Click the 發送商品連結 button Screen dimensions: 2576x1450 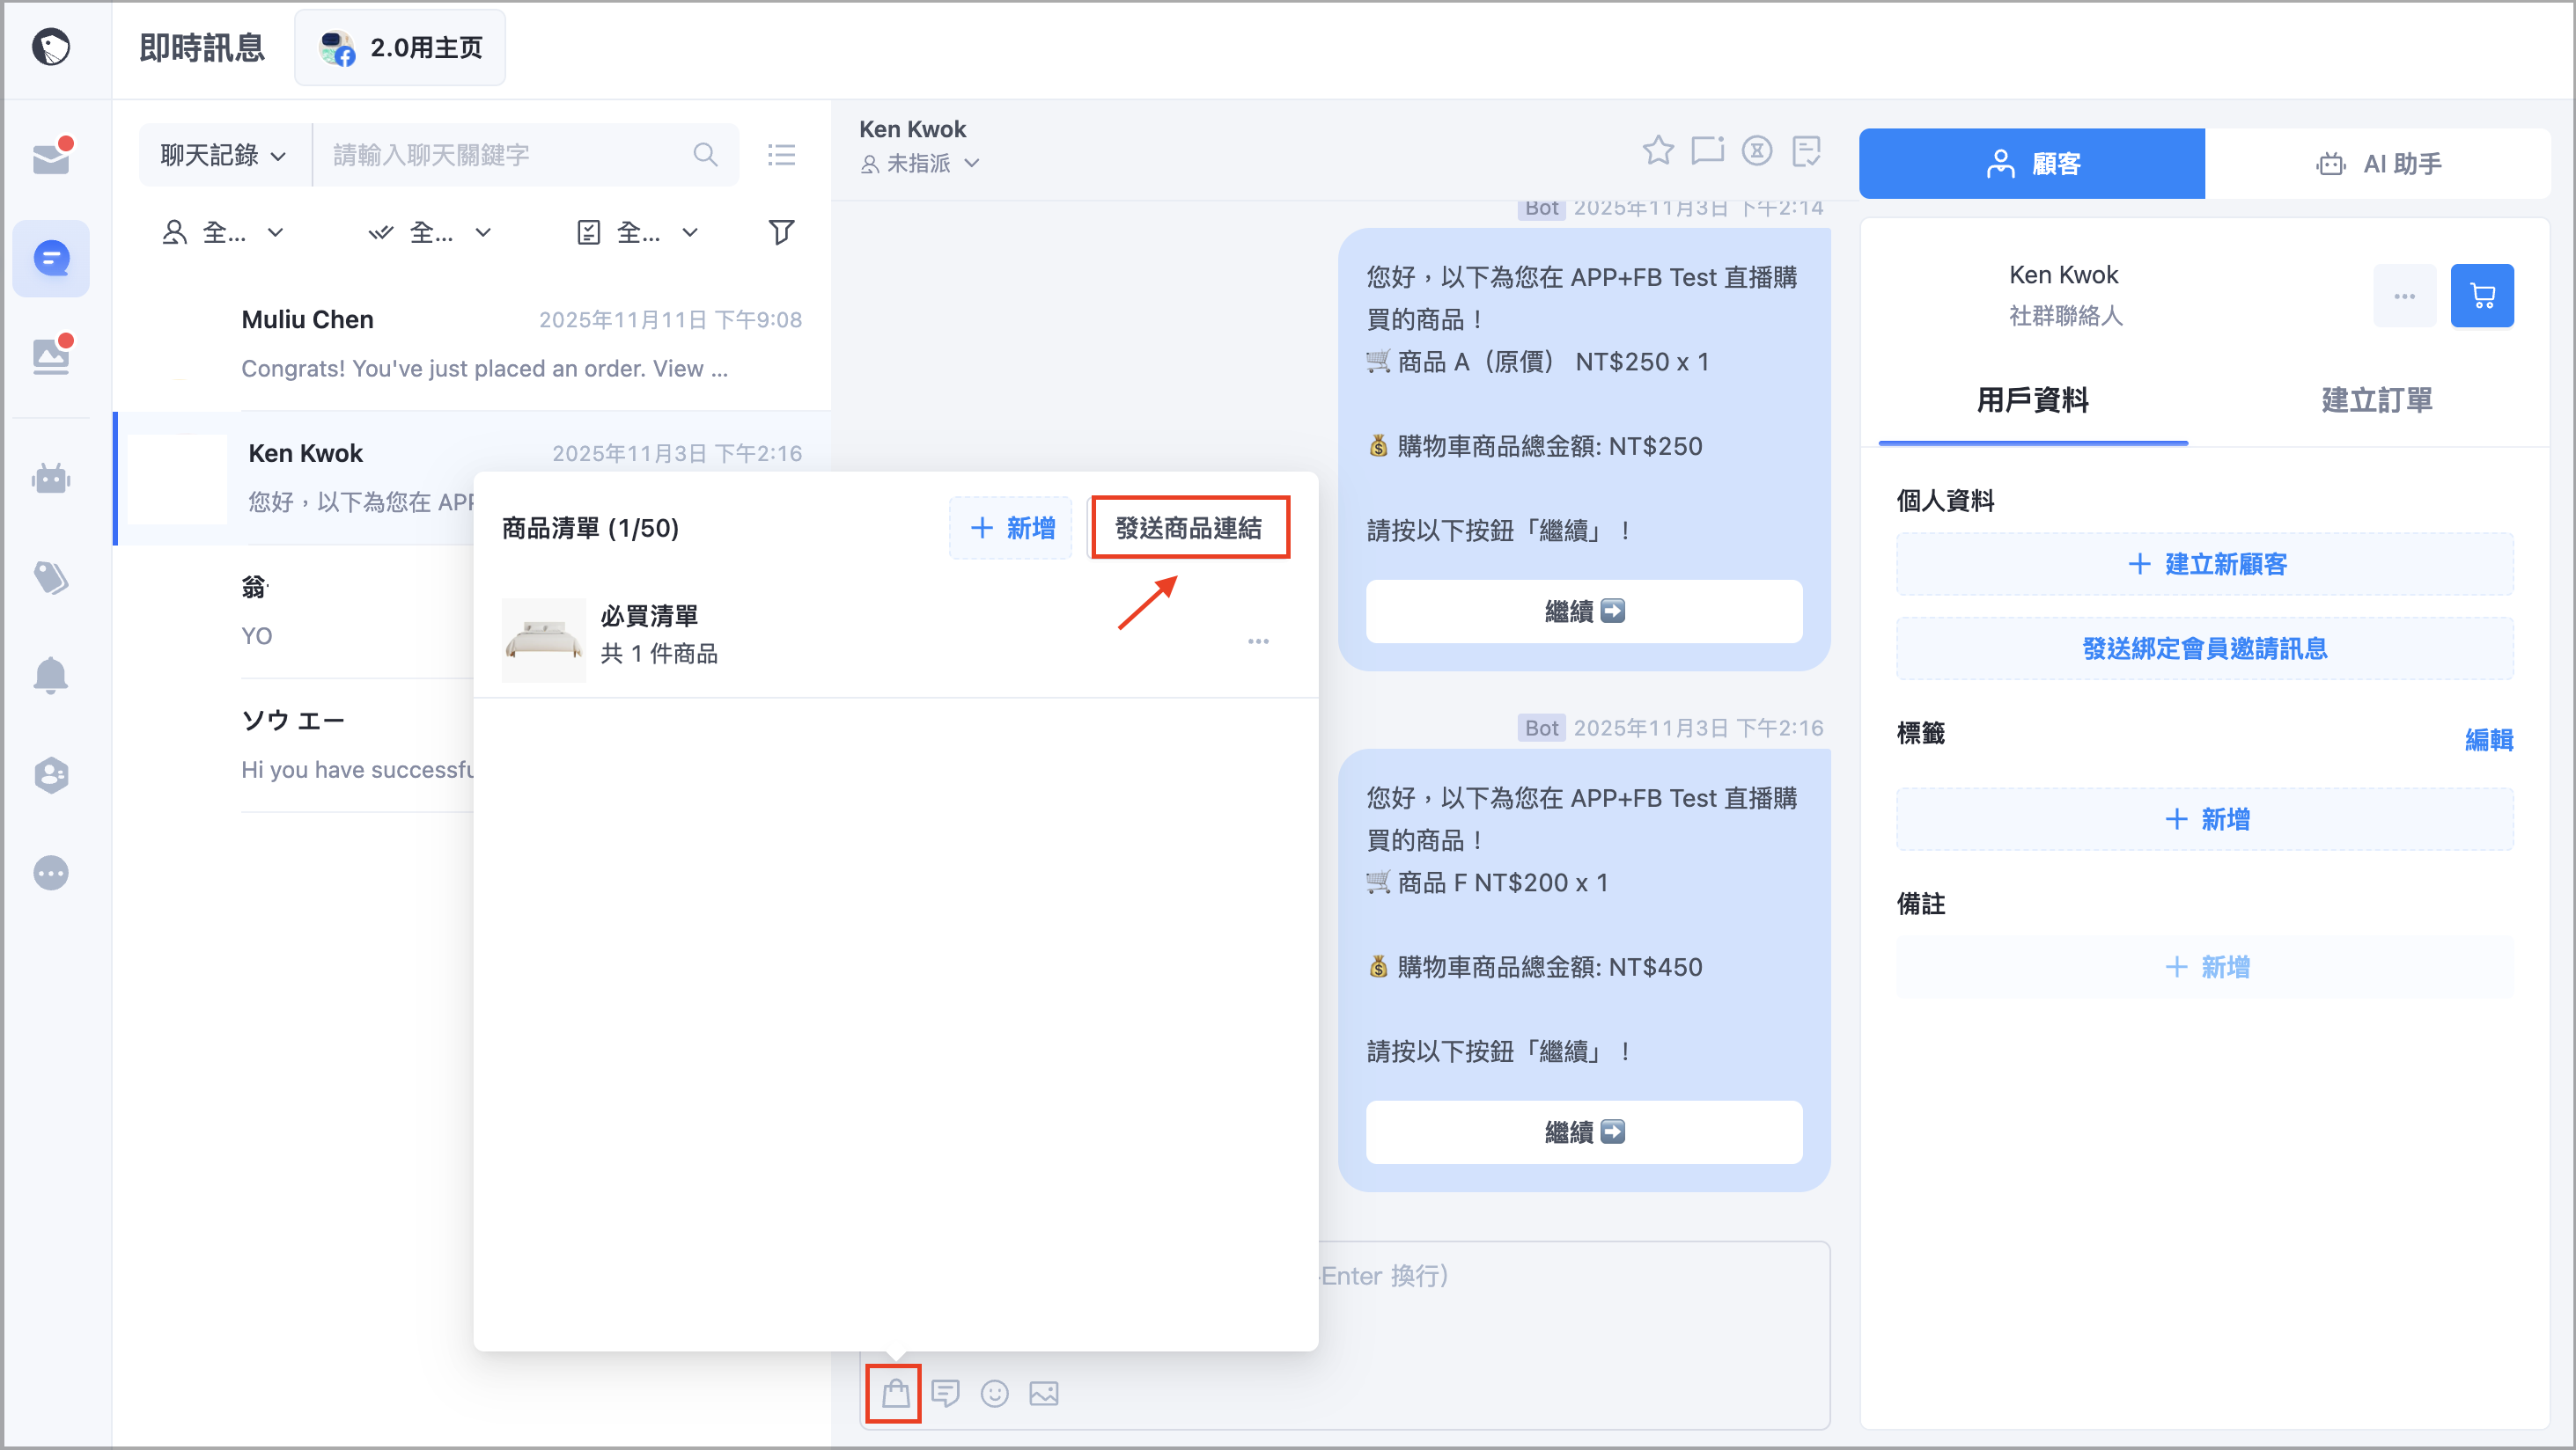(x=1188, y=528)
